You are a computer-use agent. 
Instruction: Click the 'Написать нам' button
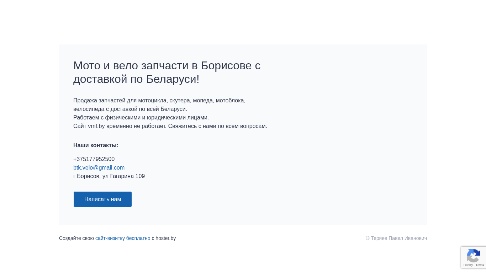pos(102,199)
